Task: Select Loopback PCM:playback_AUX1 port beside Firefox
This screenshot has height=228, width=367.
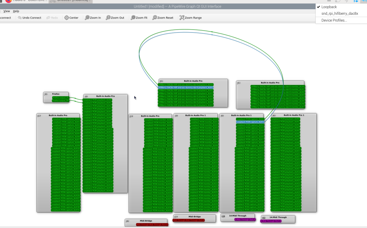Action: click(97, 103)
